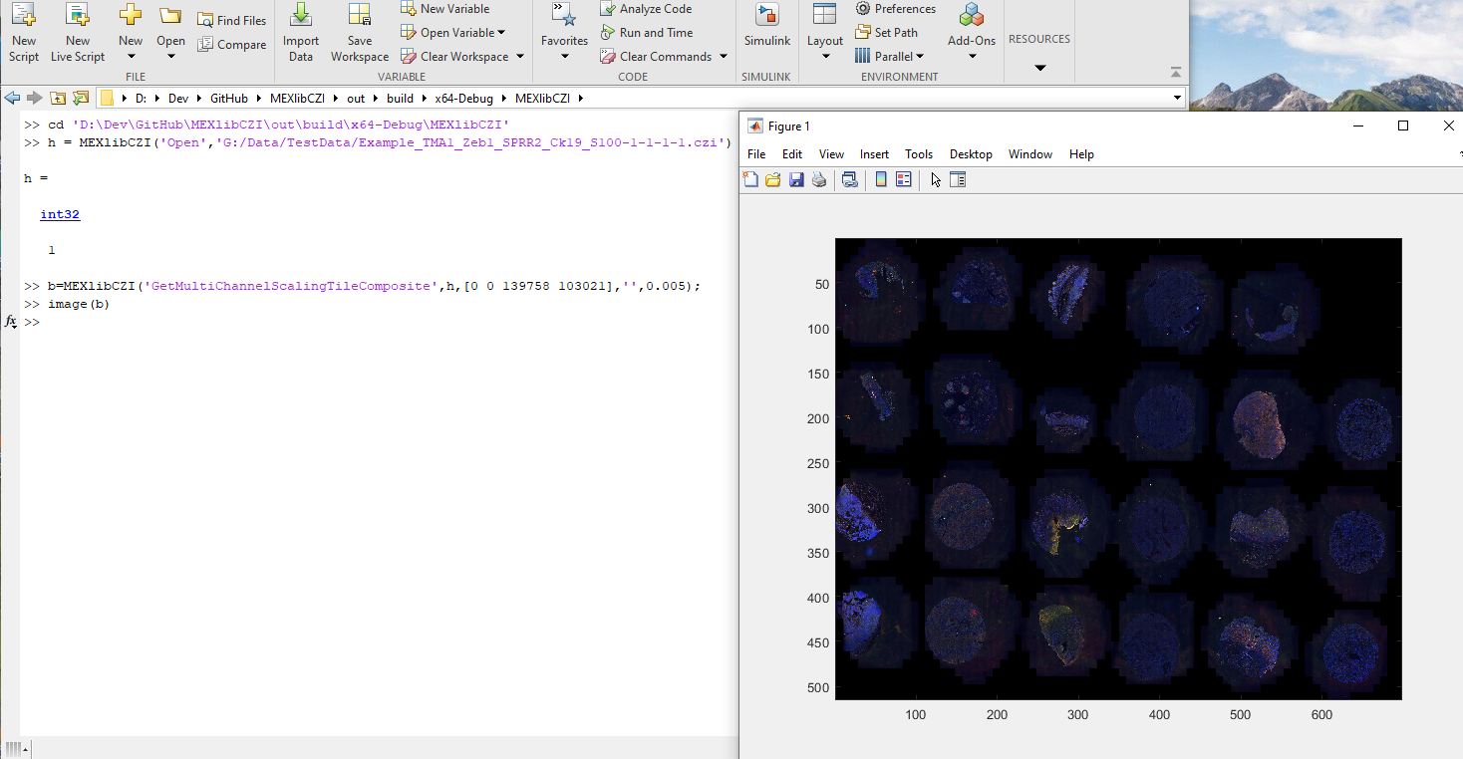
Task: Open Edit menu in Figure 1
Action: click(x=792, y=154)
